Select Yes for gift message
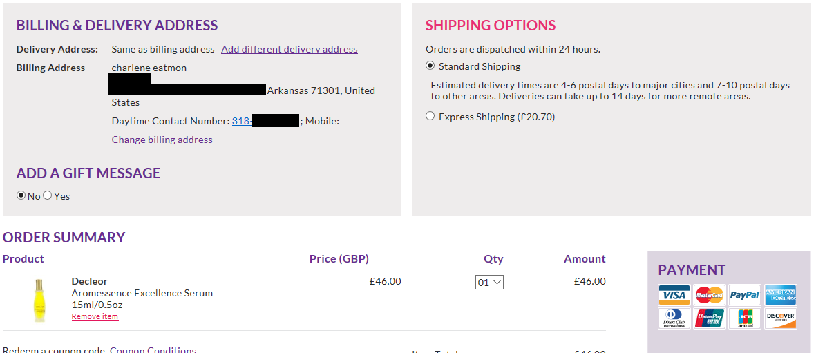The image size is (816, 353). [x=48, y=195]
